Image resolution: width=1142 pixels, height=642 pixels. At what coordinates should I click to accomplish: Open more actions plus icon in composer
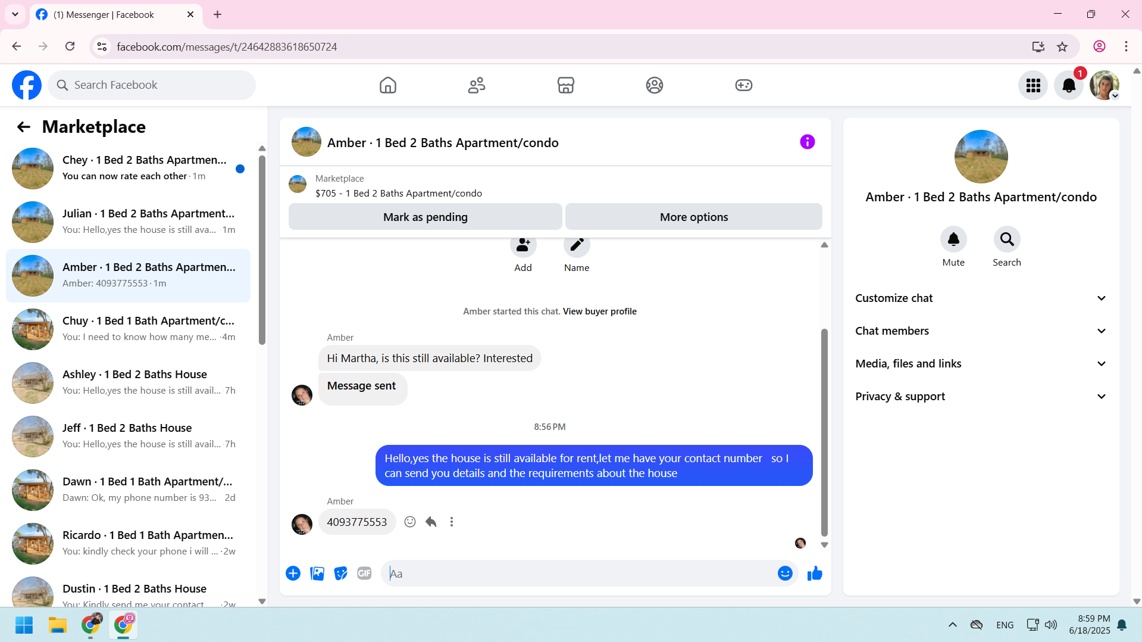tap(293, 574)
